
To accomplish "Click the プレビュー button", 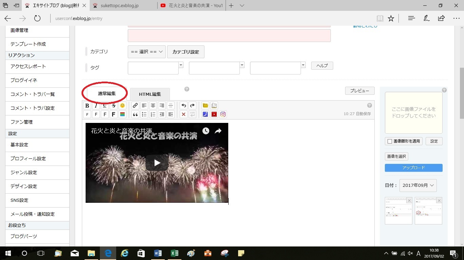I will [x=360, y=91].
